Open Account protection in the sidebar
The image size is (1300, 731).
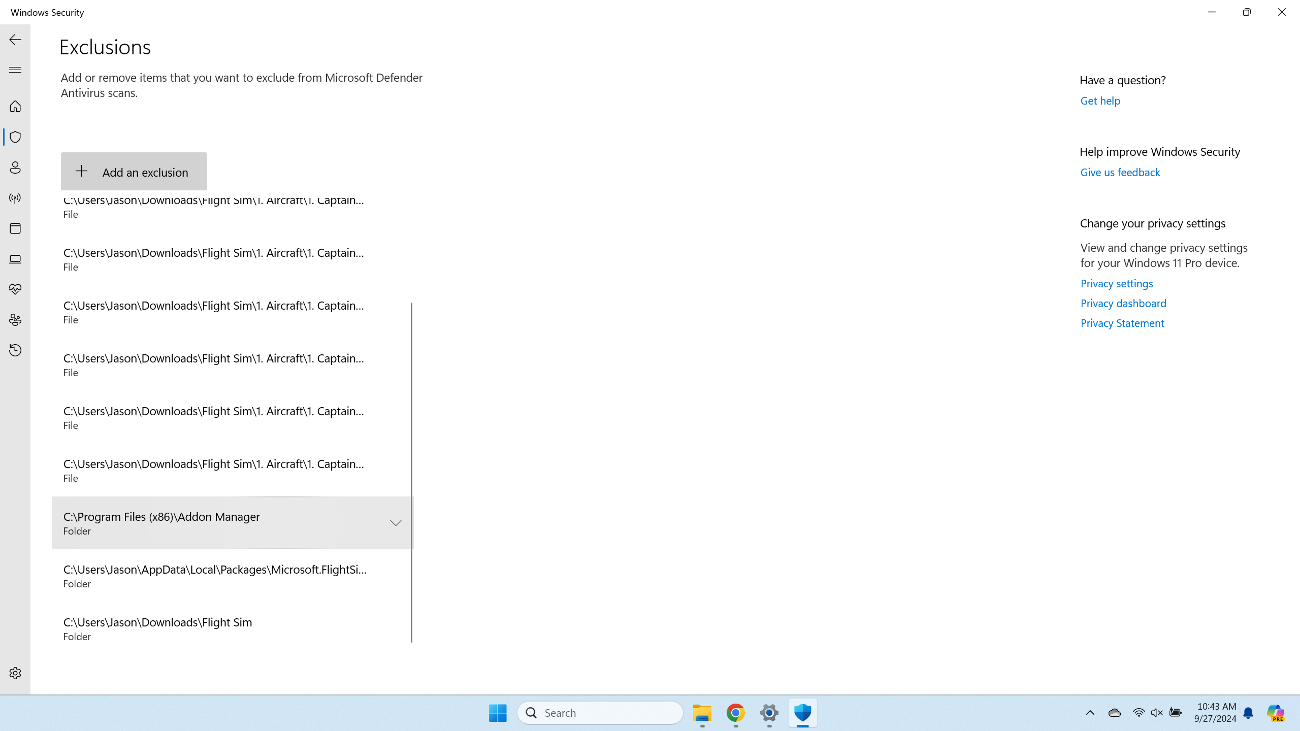(15, 168)
